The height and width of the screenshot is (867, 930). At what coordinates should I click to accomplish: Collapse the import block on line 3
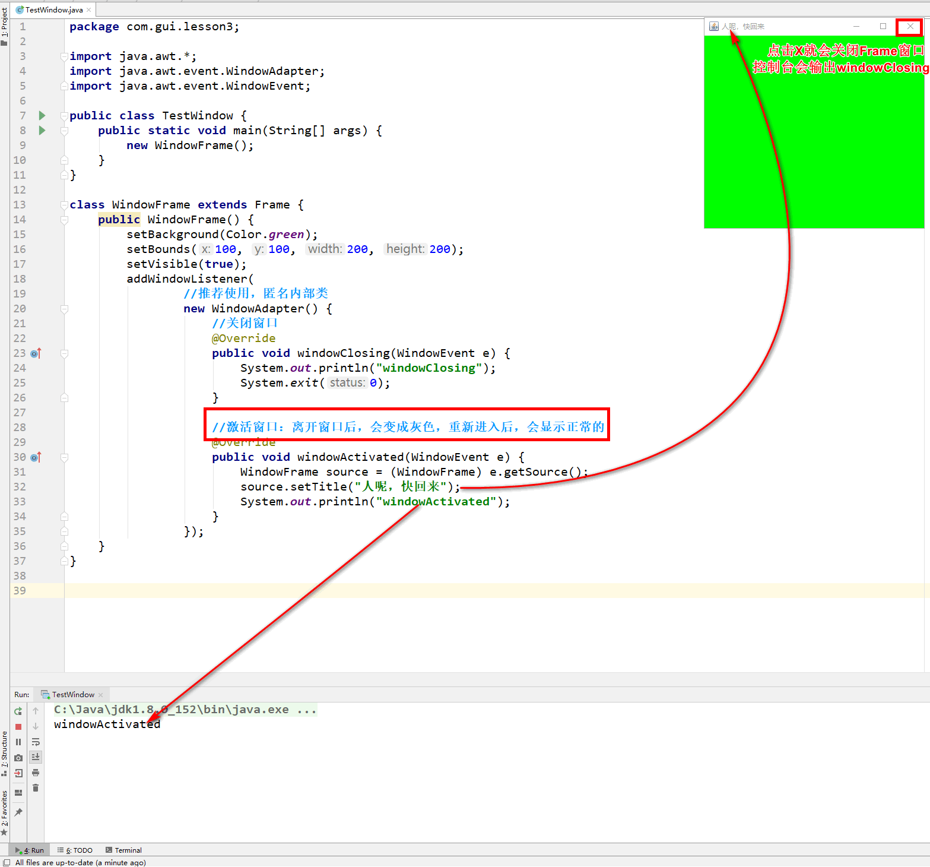click(x=64, y=56)
